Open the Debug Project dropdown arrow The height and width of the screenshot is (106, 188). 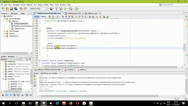coord(73,9)
